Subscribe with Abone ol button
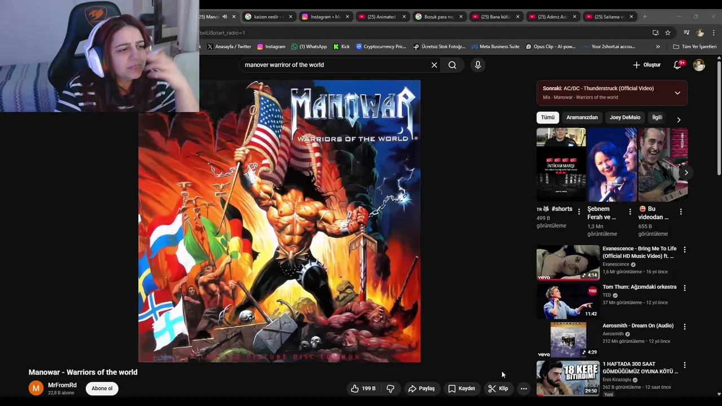The width and height of the screenshot is (722, 406). tap(102, 389)
